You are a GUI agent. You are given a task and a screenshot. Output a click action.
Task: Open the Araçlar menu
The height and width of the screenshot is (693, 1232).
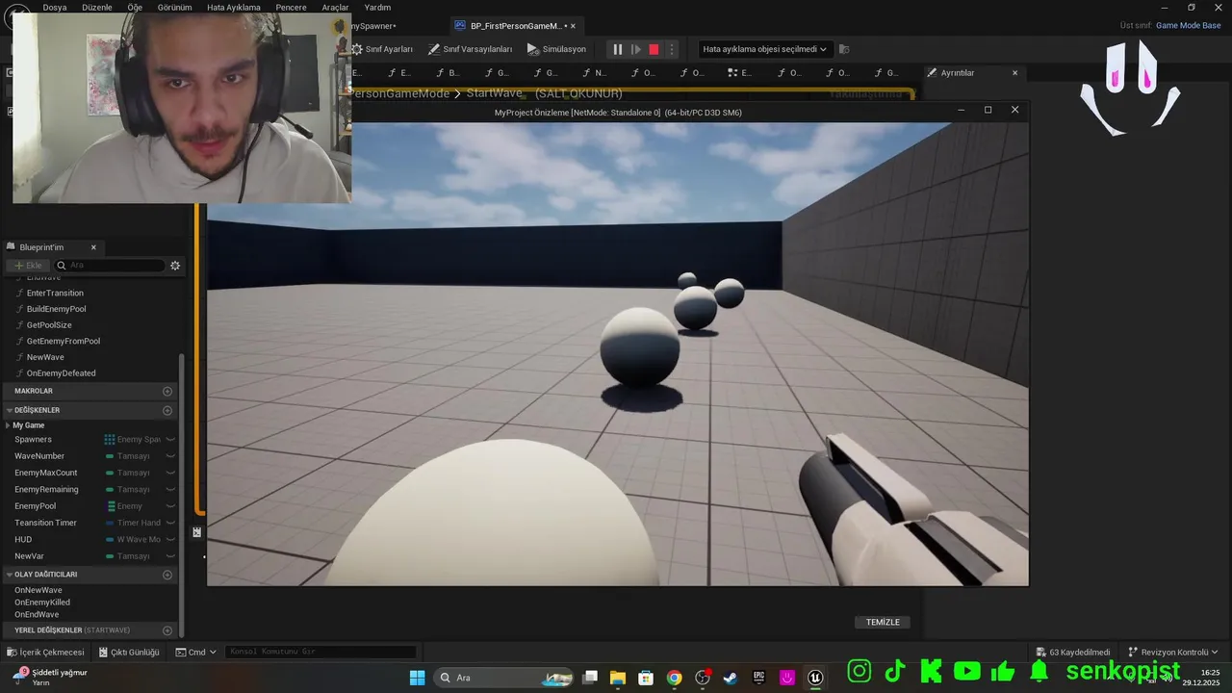pyautogui.click(x=335, y=7)
